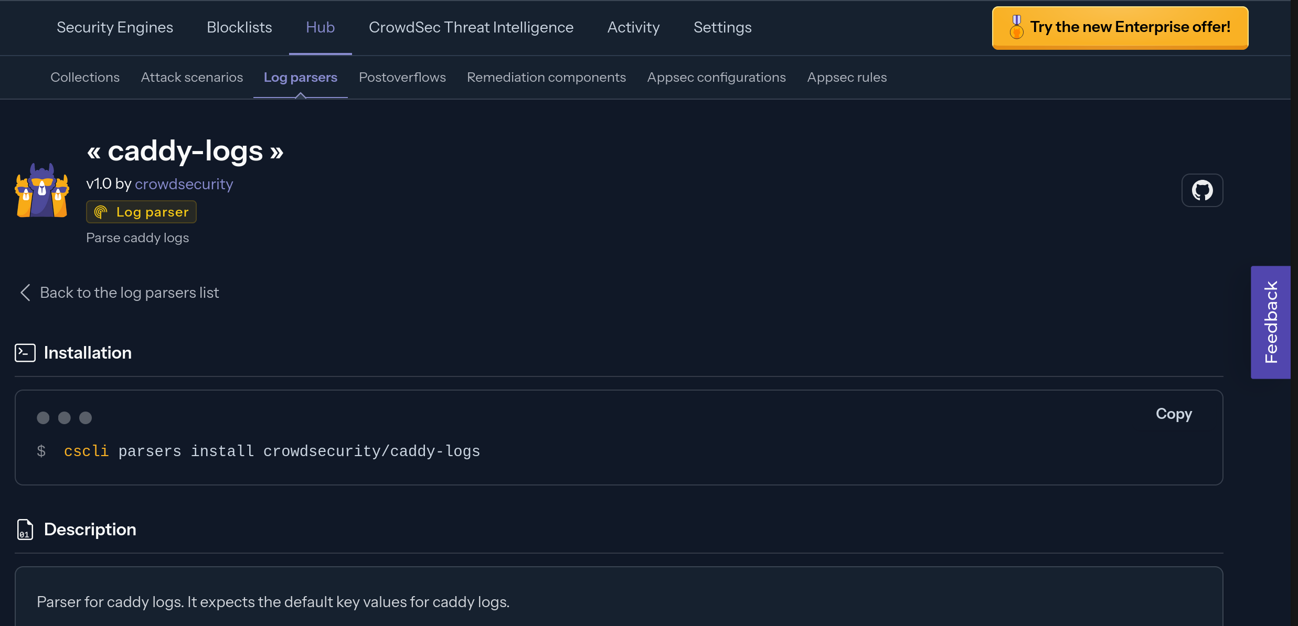This screenshot has height=626, width=1298.
Task: Click the fingerprint icon in Log parser badge
Action: [x=101, y=212]
